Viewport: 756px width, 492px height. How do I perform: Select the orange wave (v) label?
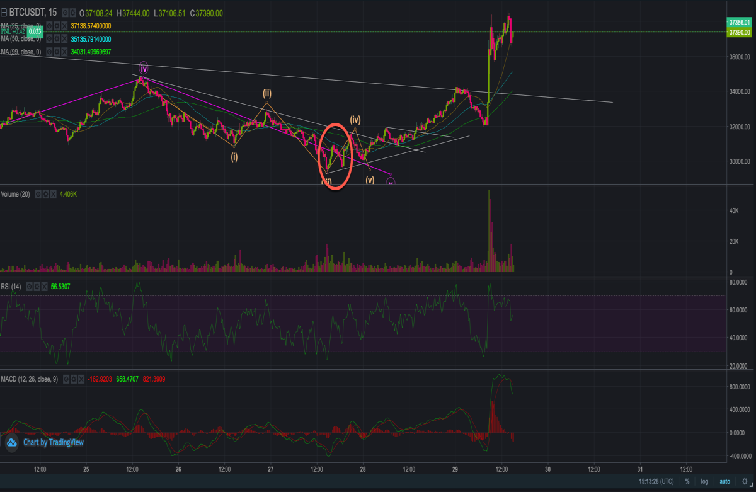[370, 180]
